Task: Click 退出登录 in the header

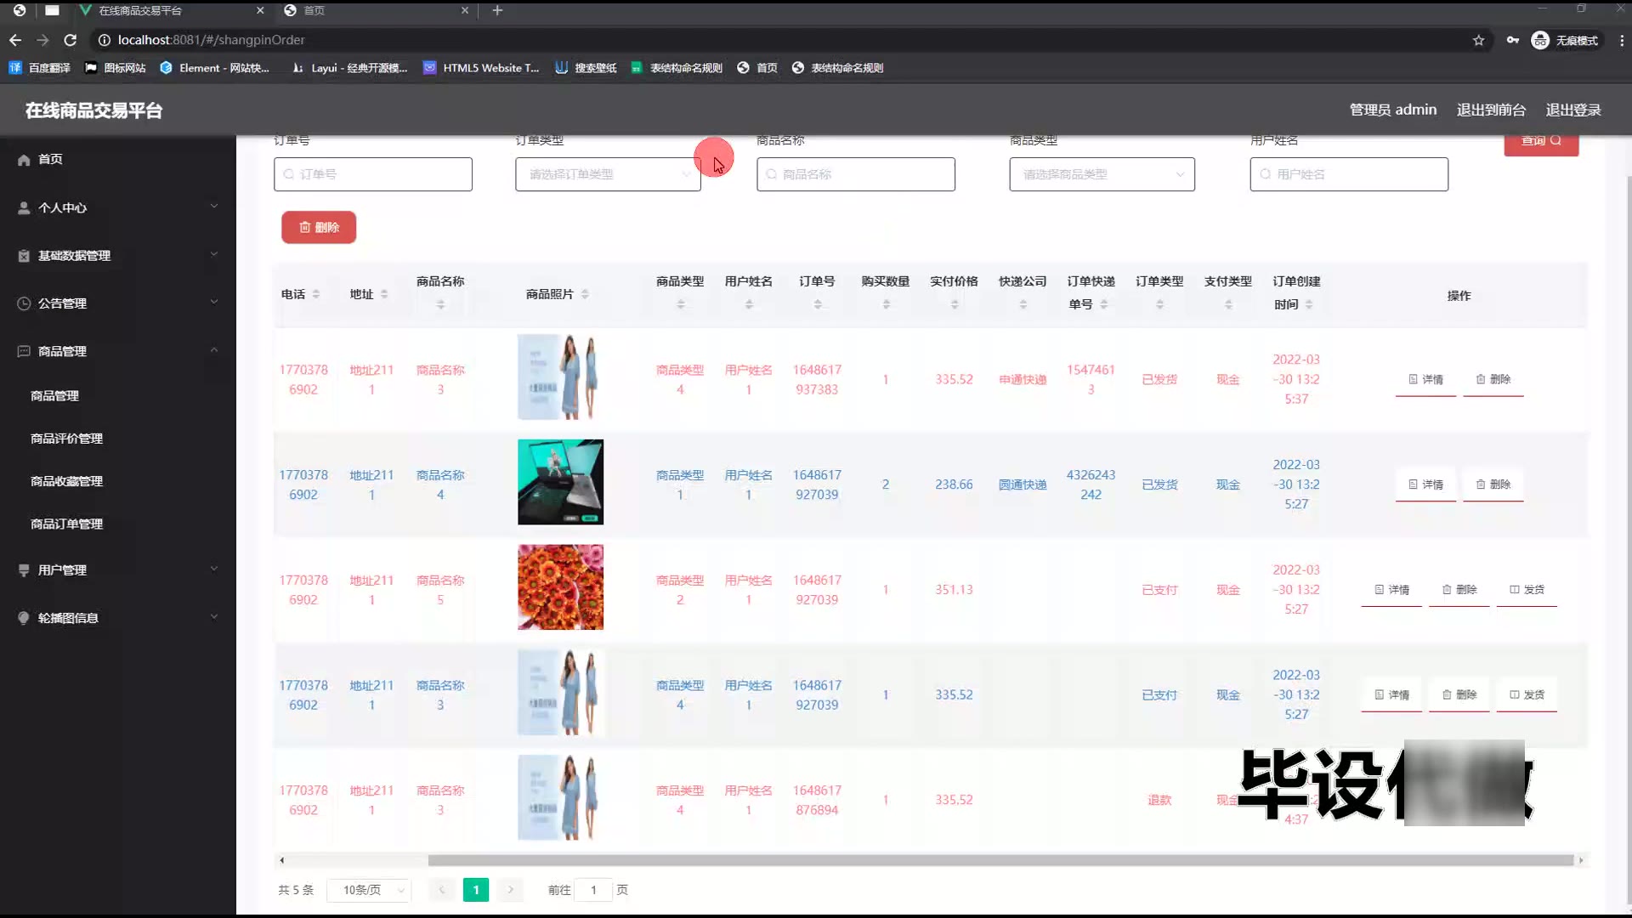Action: point(1572,110)
